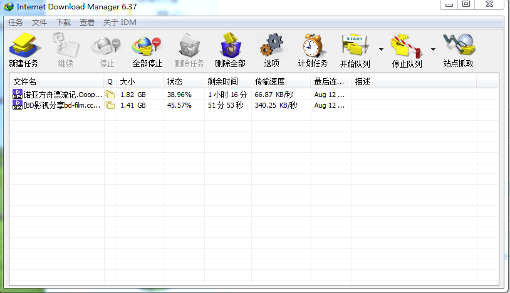Sort by the Q column header

point(110,81)
